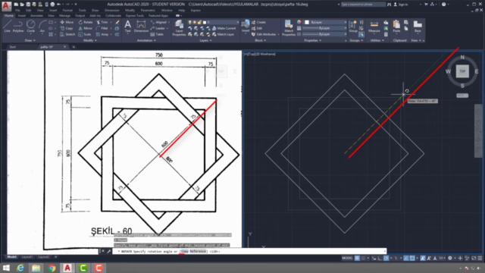Select the Arc tool
The width and height of the screenshot is (485, 273).
[42, 27]
